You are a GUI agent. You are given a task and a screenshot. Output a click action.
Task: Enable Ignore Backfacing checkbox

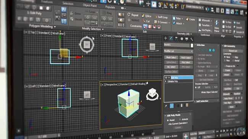tap(197, 63)
